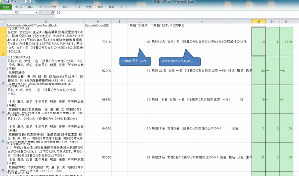Click cell G2 text about 指名委員会等設置会社

tap(46, 42)
